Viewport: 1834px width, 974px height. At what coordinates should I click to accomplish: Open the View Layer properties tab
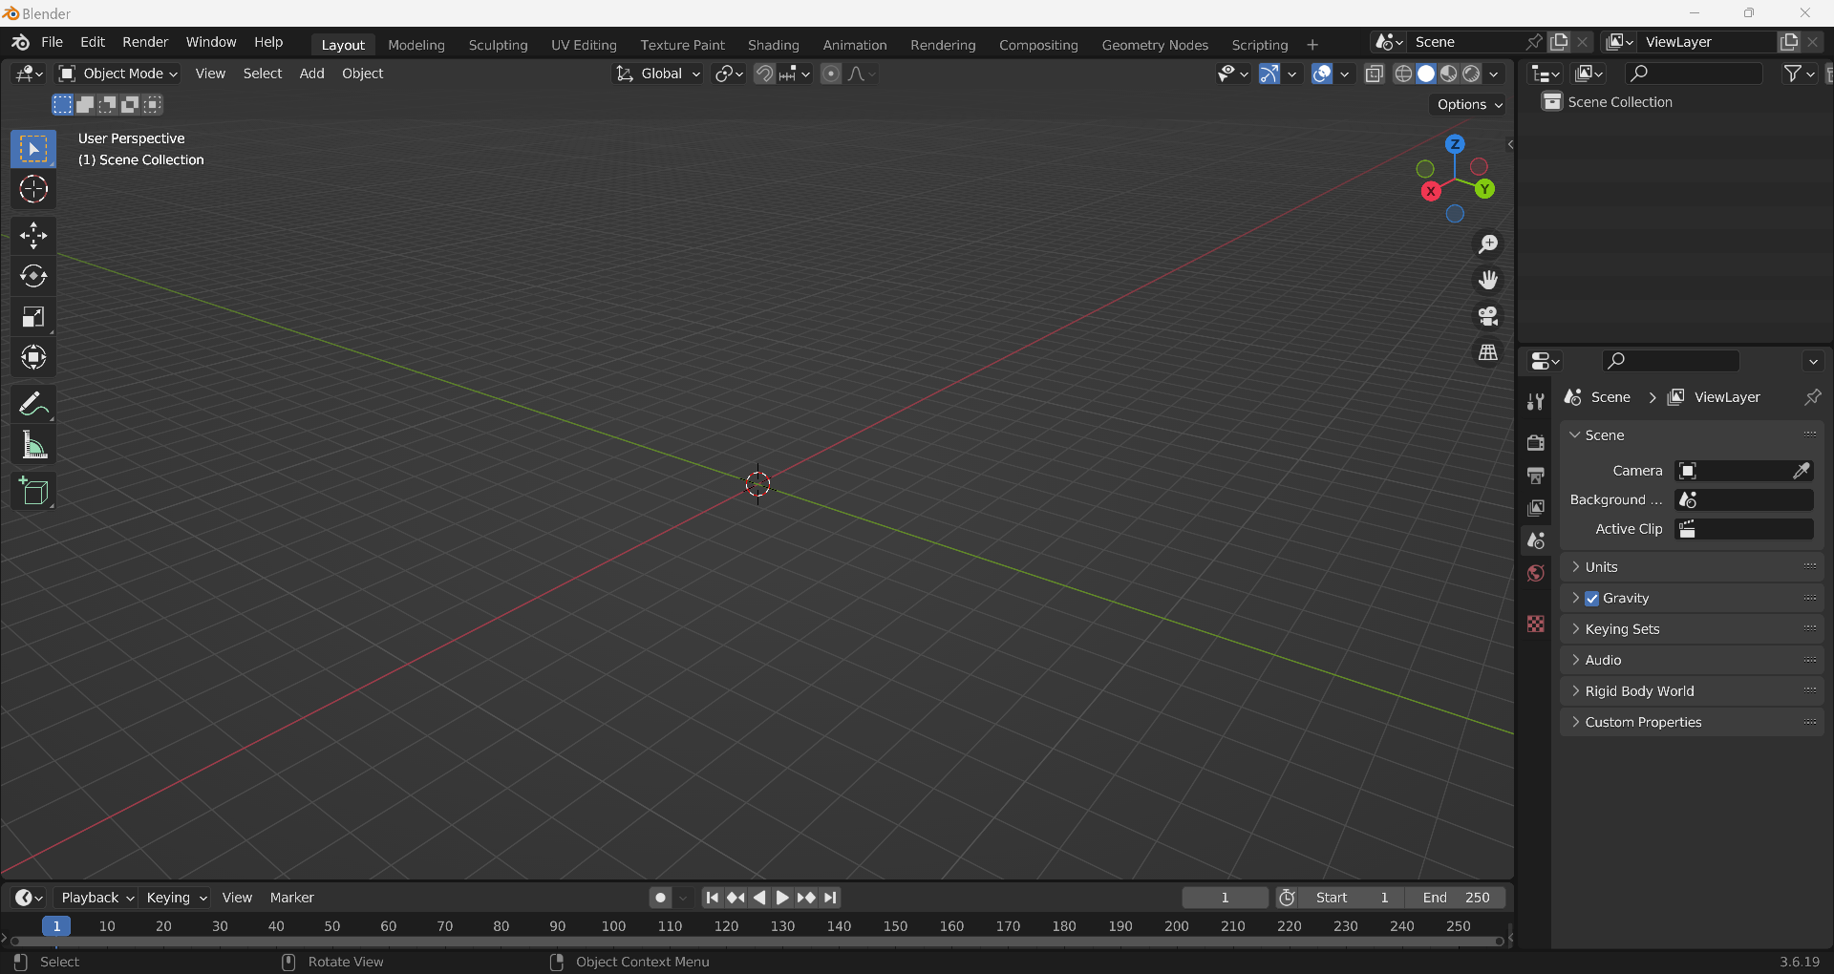1536,508
